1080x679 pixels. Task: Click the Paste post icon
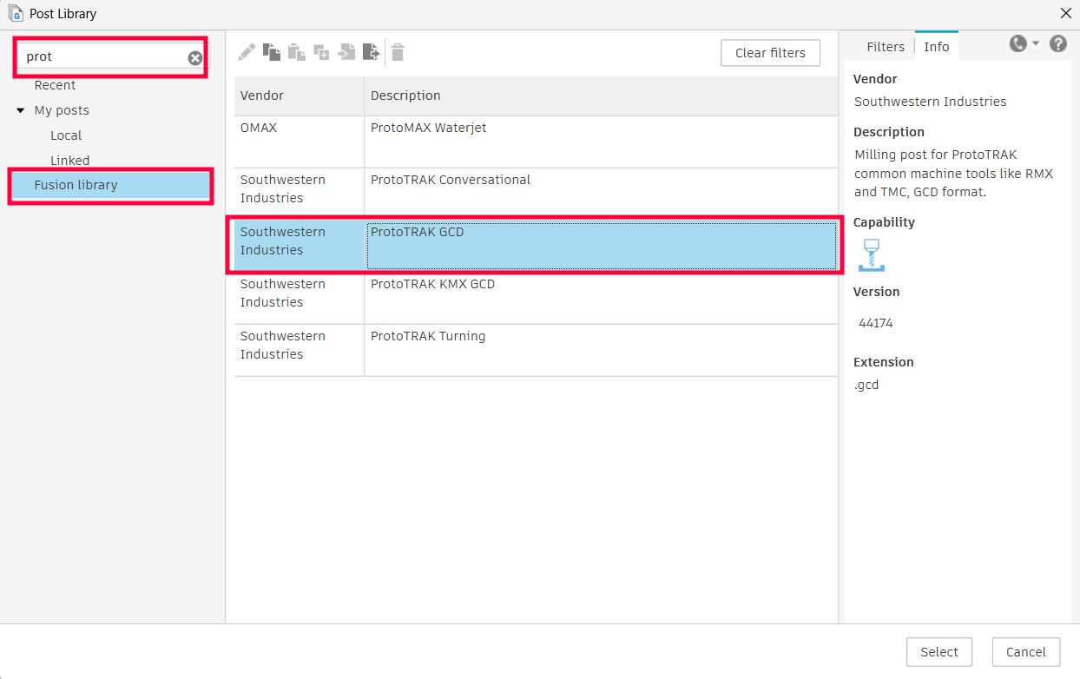(297, 52)
